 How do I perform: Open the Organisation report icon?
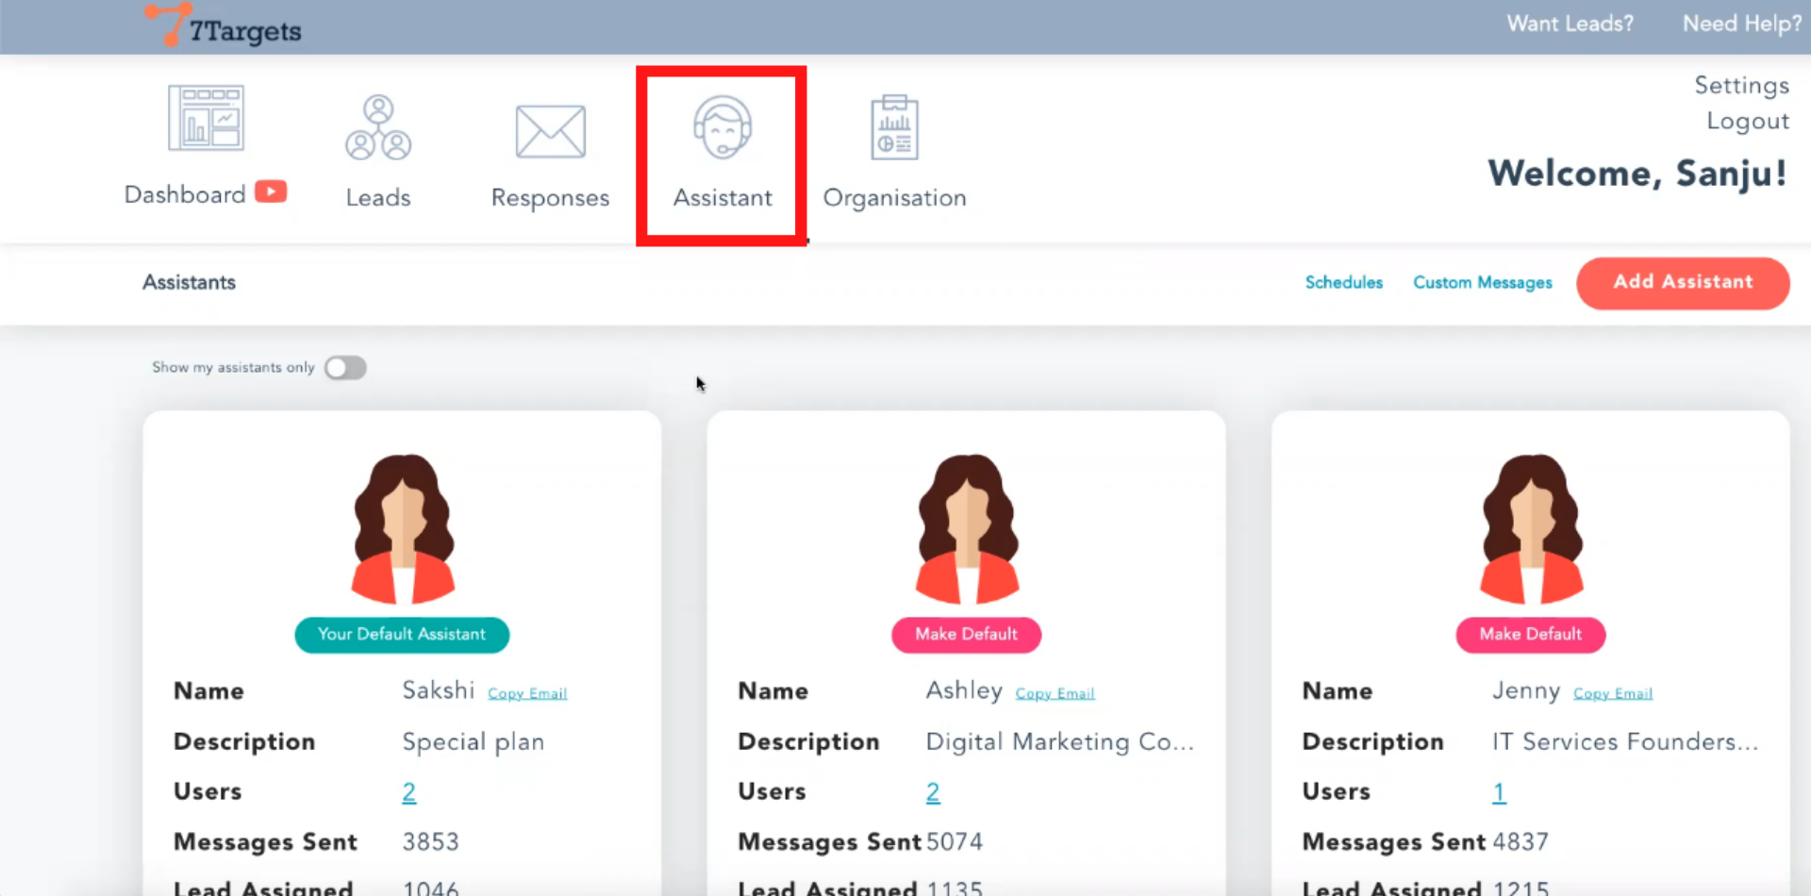[x=894, y=127]
